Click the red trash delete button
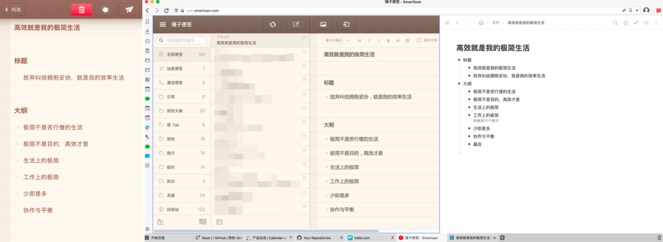Viewport: 663px width, 242px height. tap(82, 9)
